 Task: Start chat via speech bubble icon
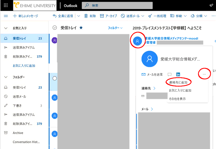170,74
